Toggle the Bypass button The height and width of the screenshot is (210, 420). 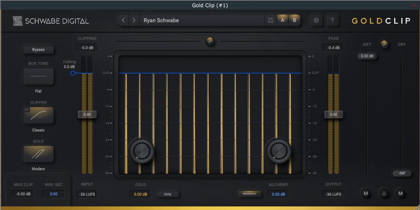tap(38, 50)
